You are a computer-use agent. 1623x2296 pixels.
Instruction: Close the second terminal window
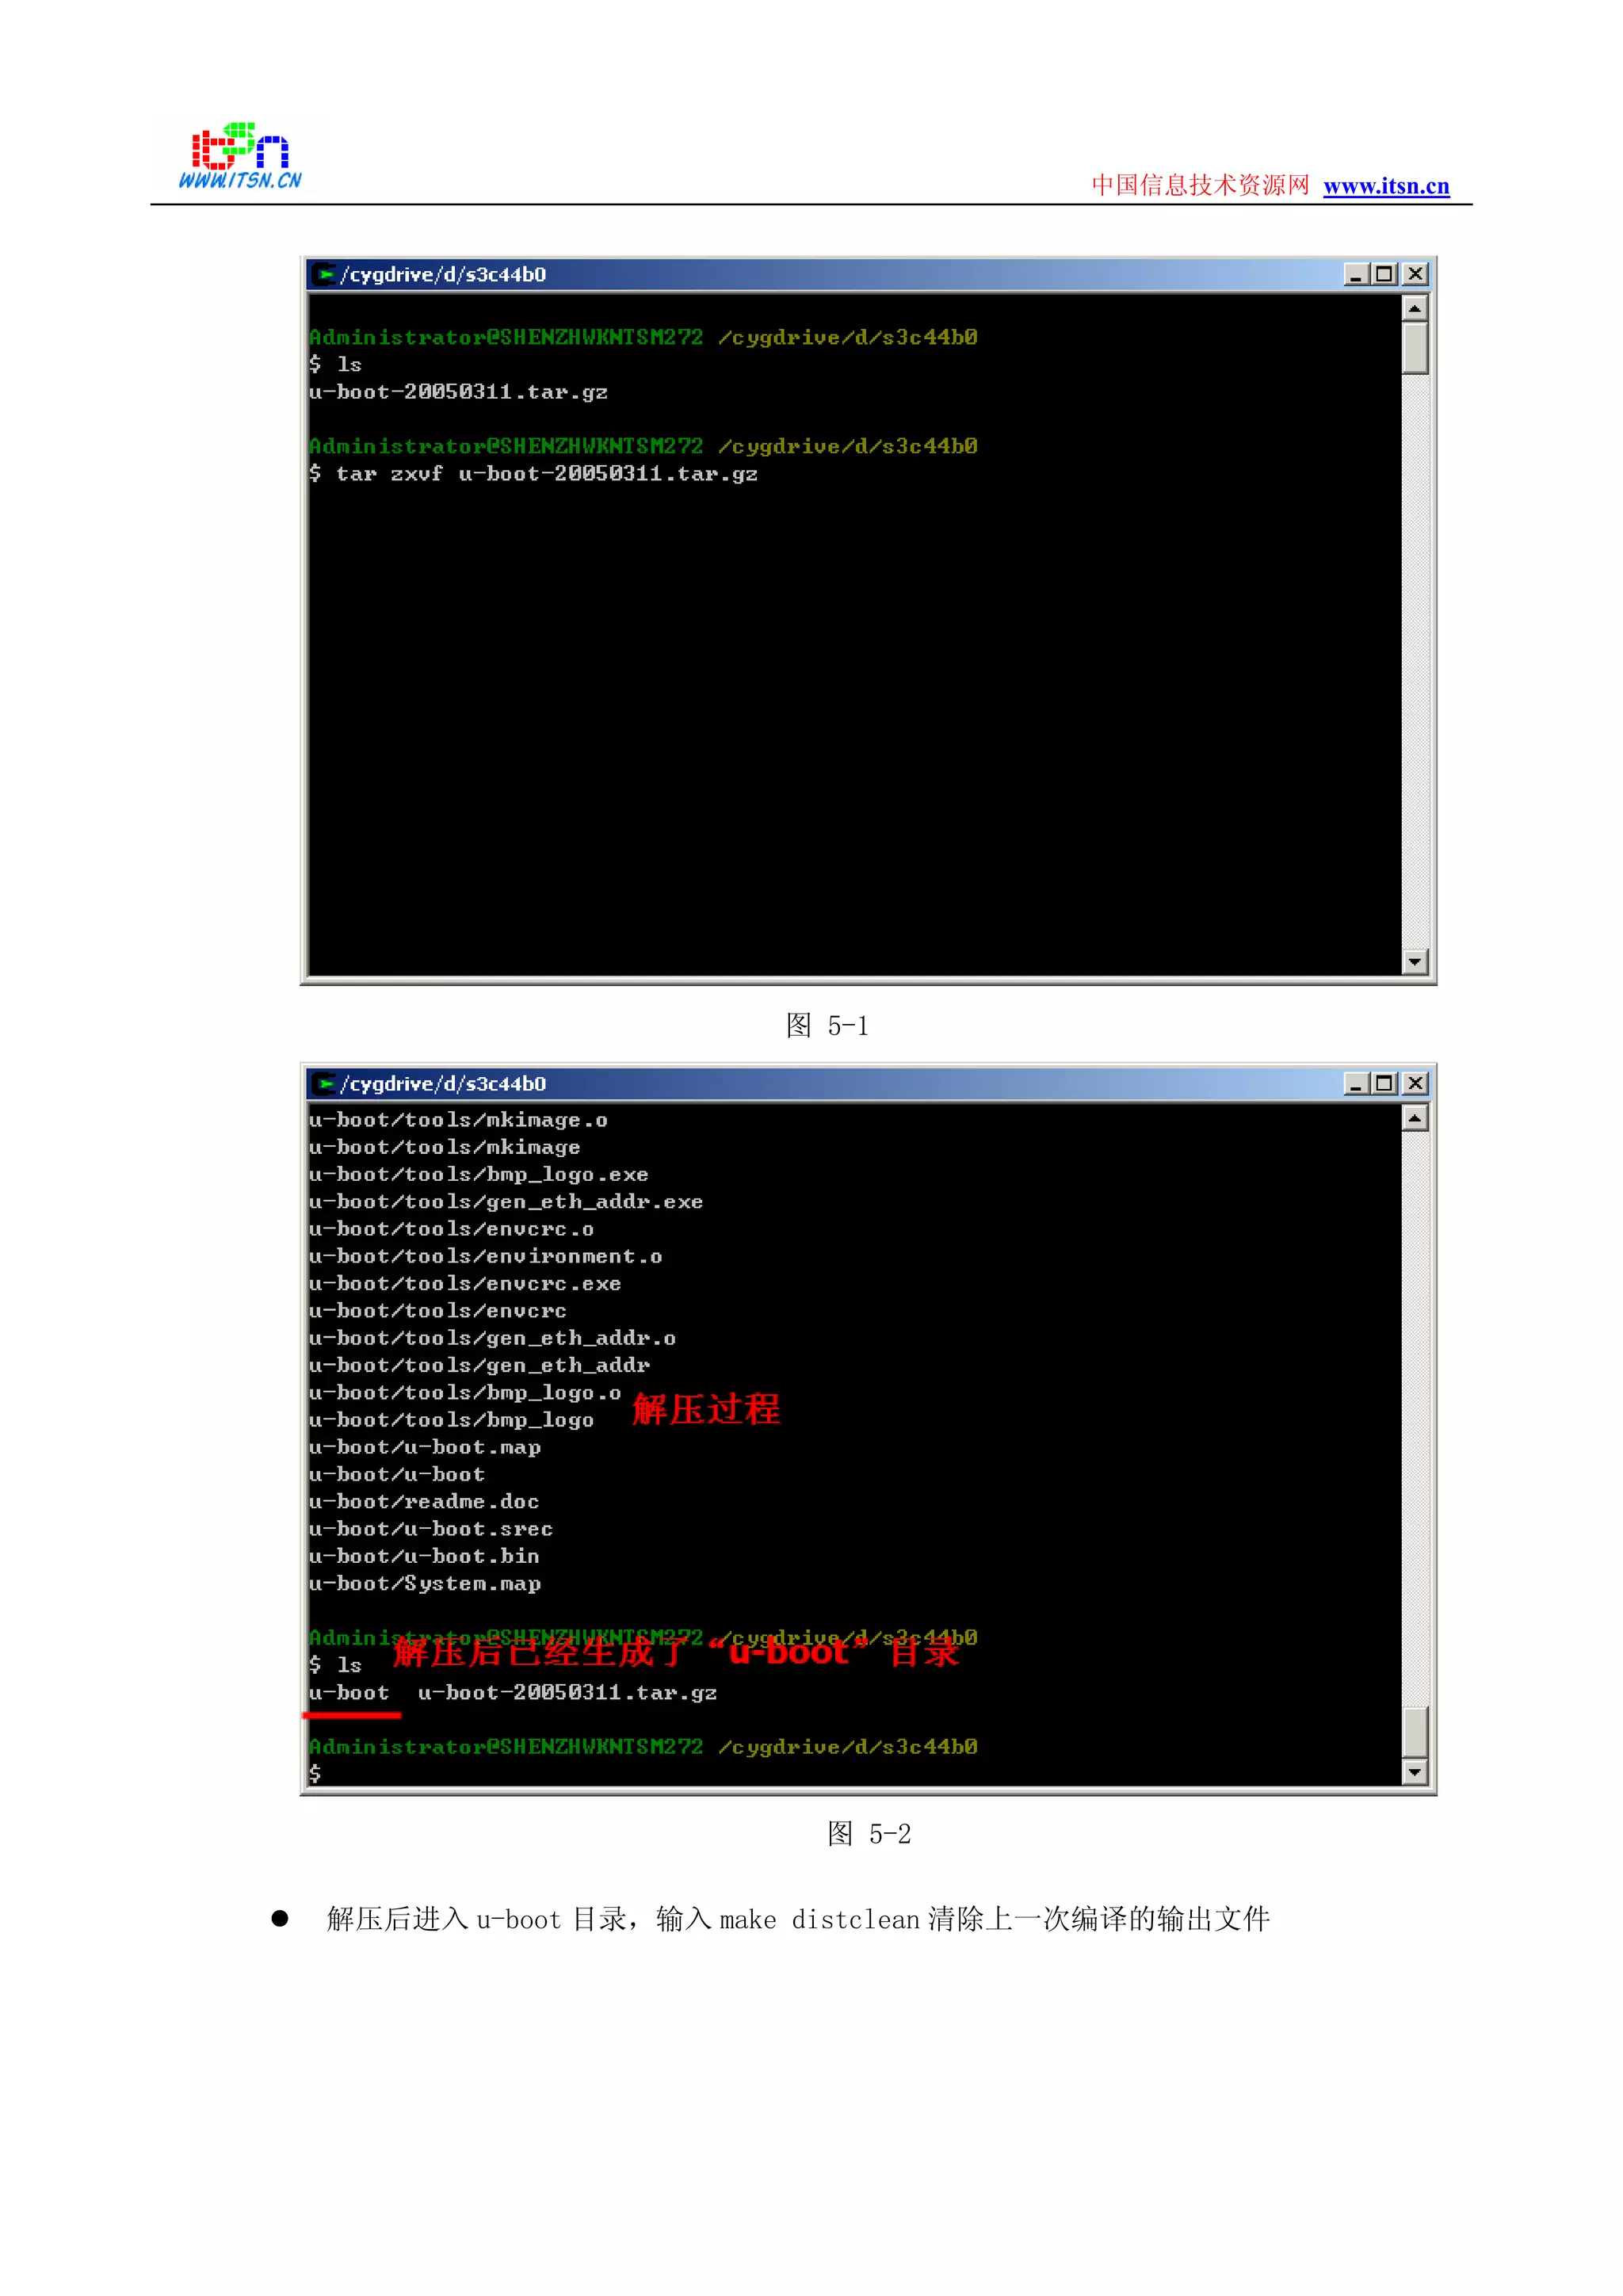click(x=1415, y=1084)
